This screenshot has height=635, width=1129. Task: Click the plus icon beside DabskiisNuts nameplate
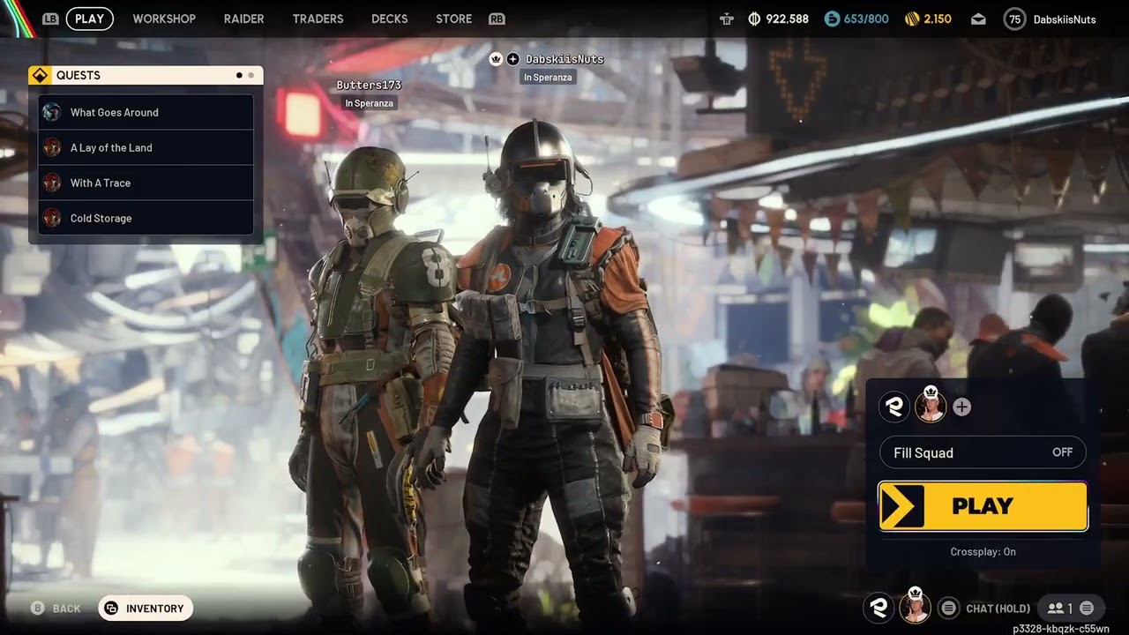coord(512,59)
